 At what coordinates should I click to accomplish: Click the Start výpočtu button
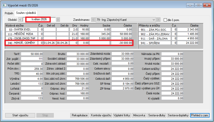coord(20,115)
